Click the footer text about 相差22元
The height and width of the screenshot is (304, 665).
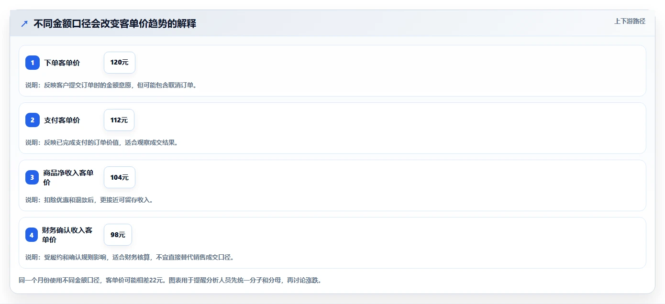170,280
